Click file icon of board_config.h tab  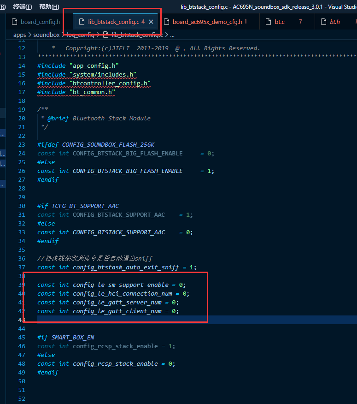click(x=15, y=22)
